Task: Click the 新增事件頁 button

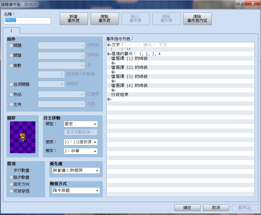Action: click(x=74, y=19)
